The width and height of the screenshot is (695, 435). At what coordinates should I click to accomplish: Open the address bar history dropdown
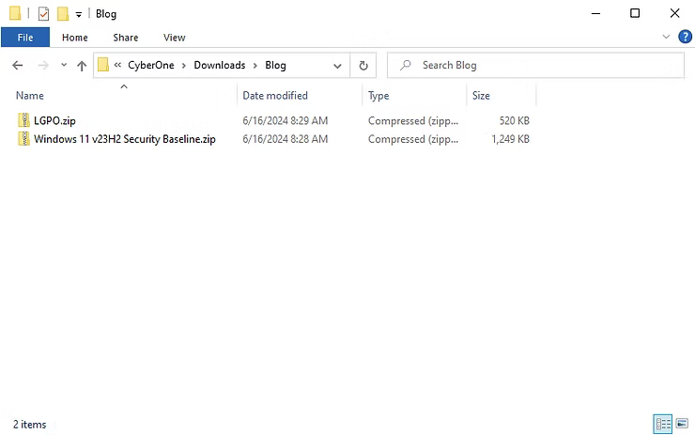(337, 66)
